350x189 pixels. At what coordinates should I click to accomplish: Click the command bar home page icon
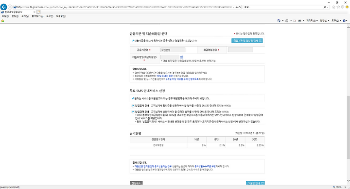(279, 21)
